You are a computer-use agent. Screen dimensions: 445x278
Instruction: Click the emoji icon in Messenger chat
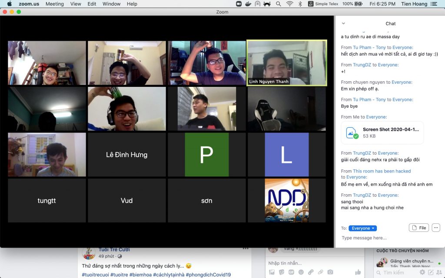tap(301, 272)
